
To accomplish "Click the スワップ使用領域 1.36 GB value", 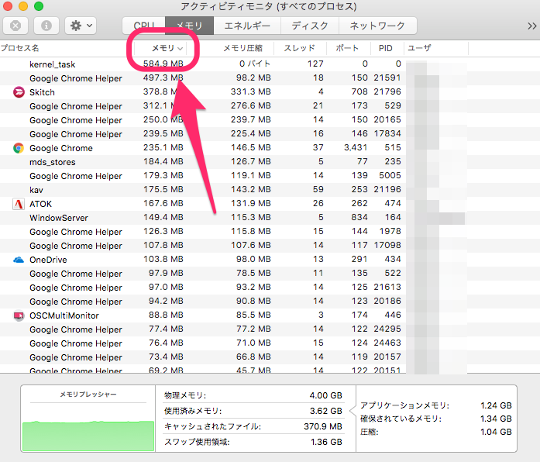I will [326, 442].
